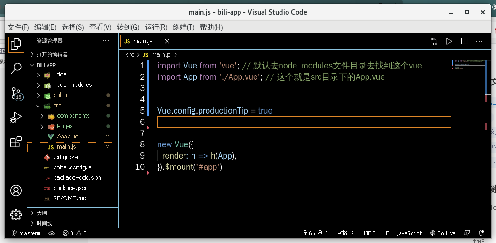The height and width of the screenshot is (243, 496).
Task: Open the Accounts menu icon
Action: [16, 190]
